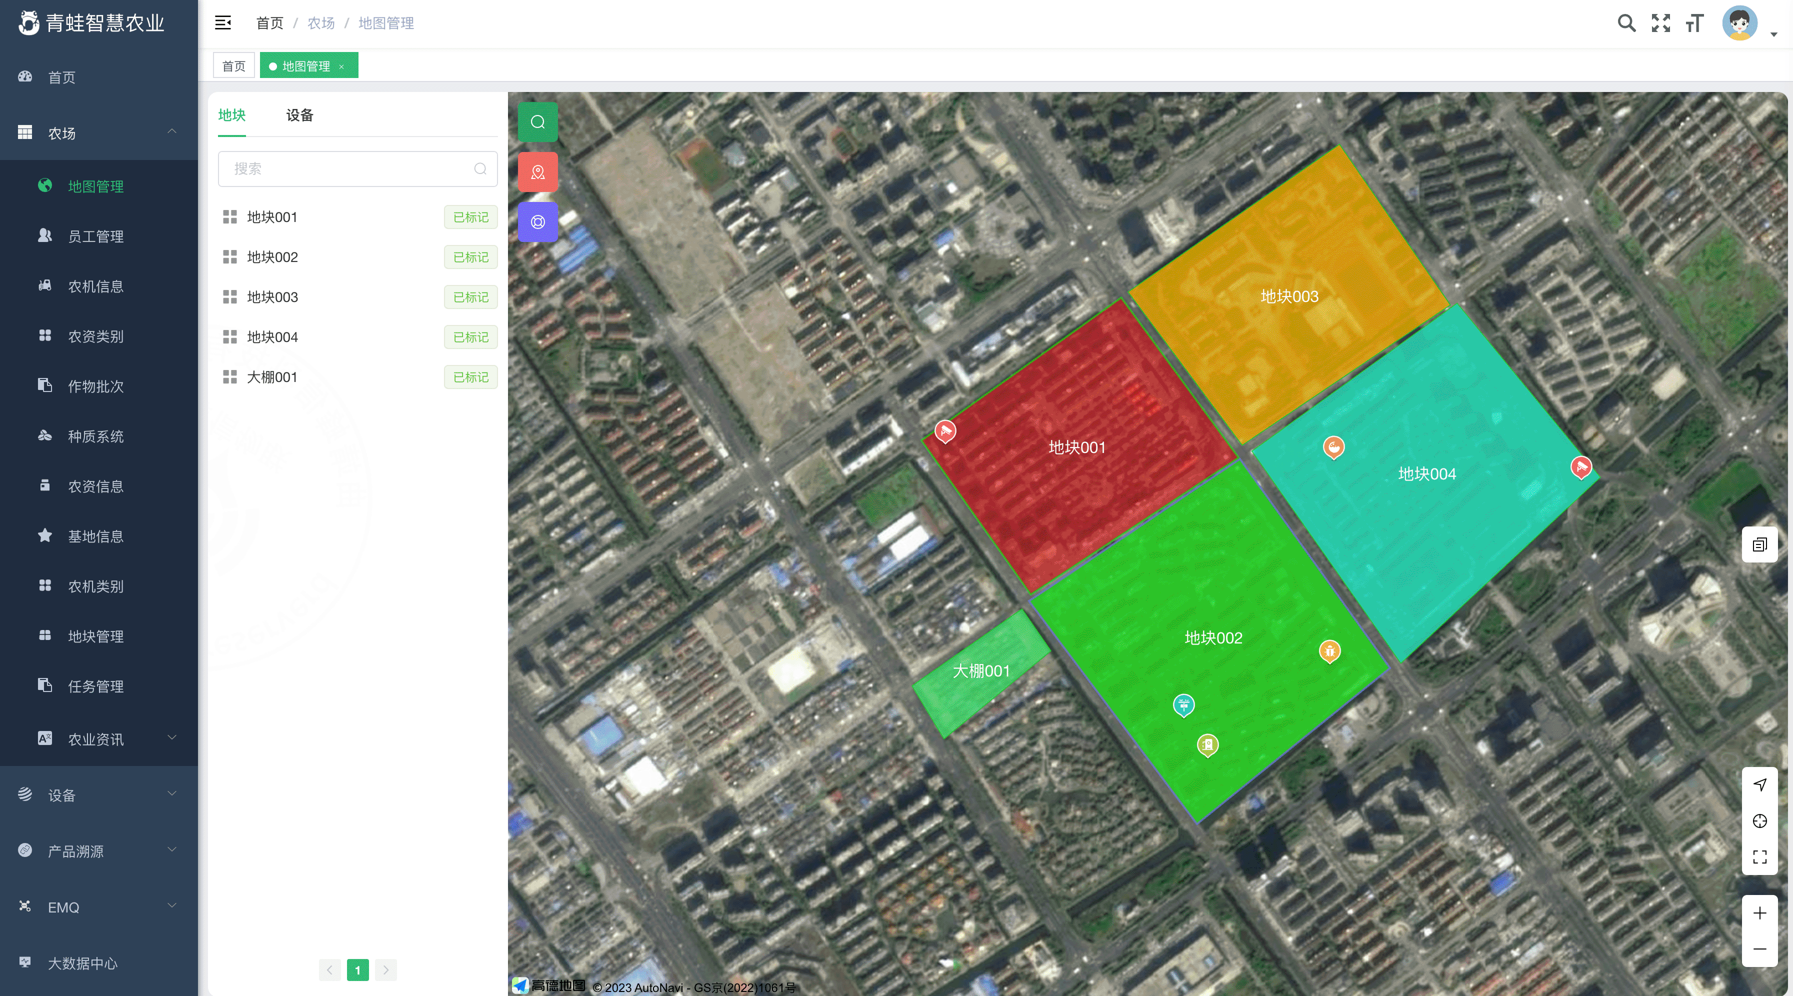Click the purple map target button
The height and width of the screenshot is (996, 1793).
pyautogui.click(x=537, y=222)
